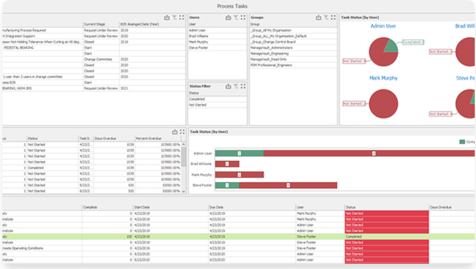Viewport: 476px width, 269px height.
Task: Click Admin User pie chart title
Action: (383, 26)
